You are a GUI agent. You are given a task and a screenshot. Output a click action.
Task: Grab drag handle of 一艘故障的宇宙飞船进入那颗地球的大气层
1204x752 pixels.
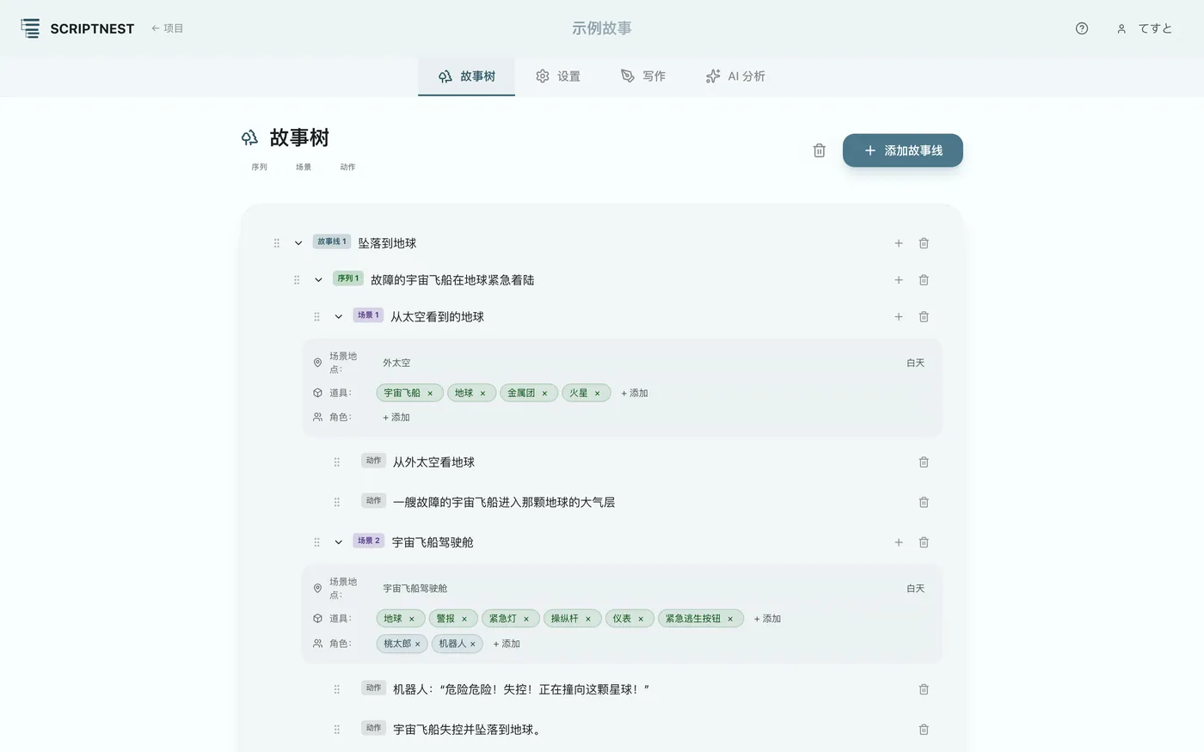coord(337,502)
